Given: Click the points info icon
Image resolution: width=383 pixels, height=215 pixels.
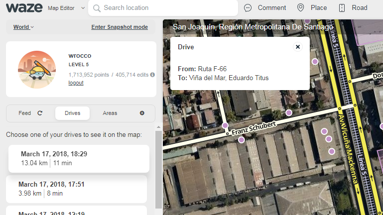Looking at the screenshot, I should [152, 75].
